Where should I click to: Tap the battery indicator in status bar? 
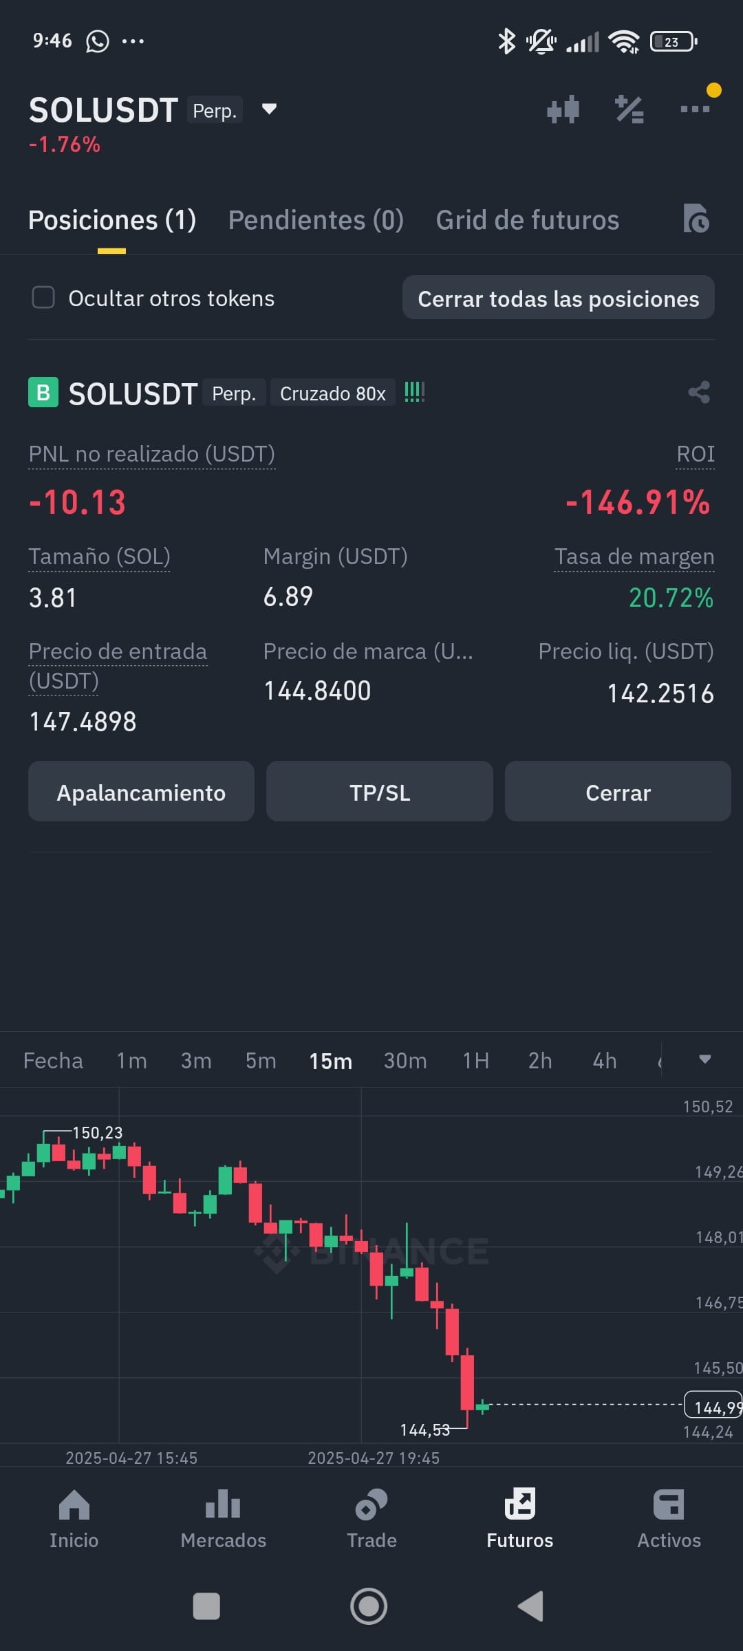pyautogui.click(x=674, y=41)
